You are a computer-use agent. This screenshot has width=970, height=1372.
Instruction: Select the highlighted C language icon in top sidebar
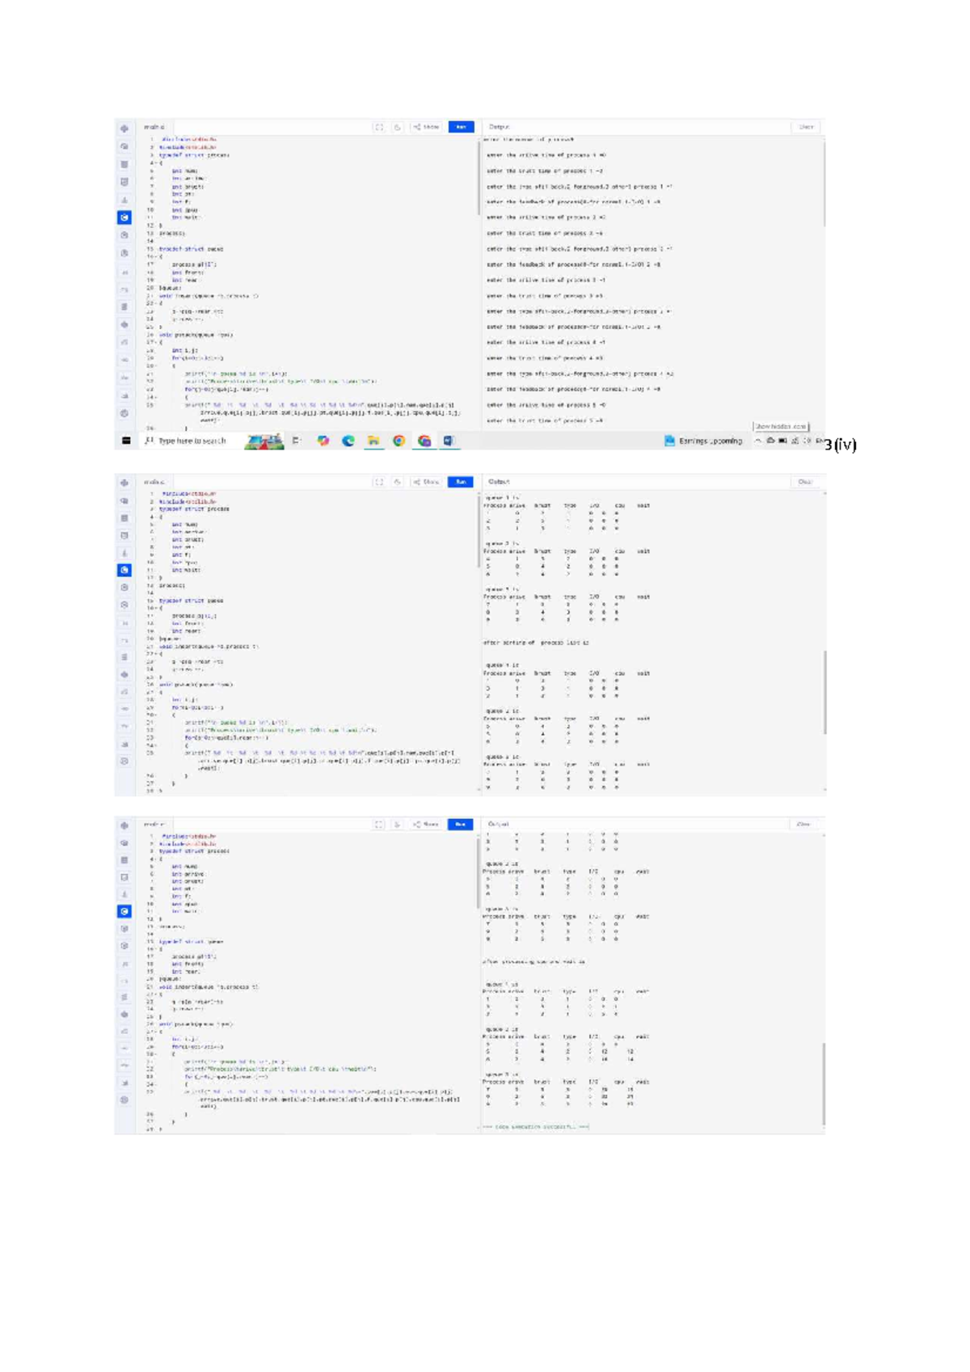[124, 217]
